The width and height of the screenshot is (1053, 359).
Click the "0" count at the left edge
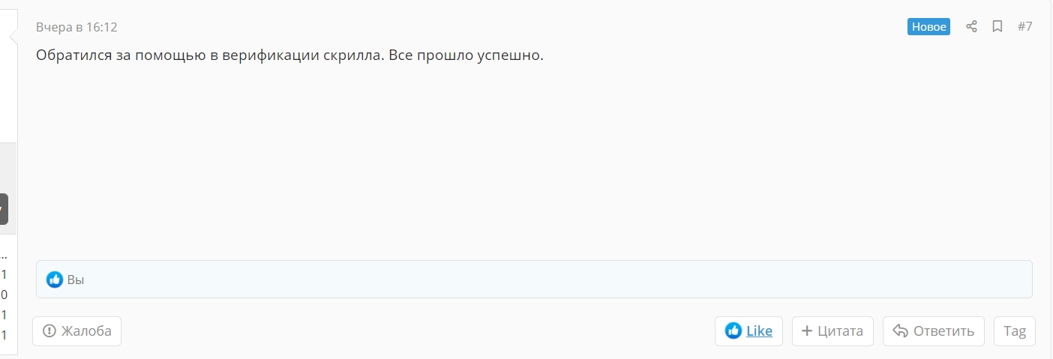[x=4, y=295]
